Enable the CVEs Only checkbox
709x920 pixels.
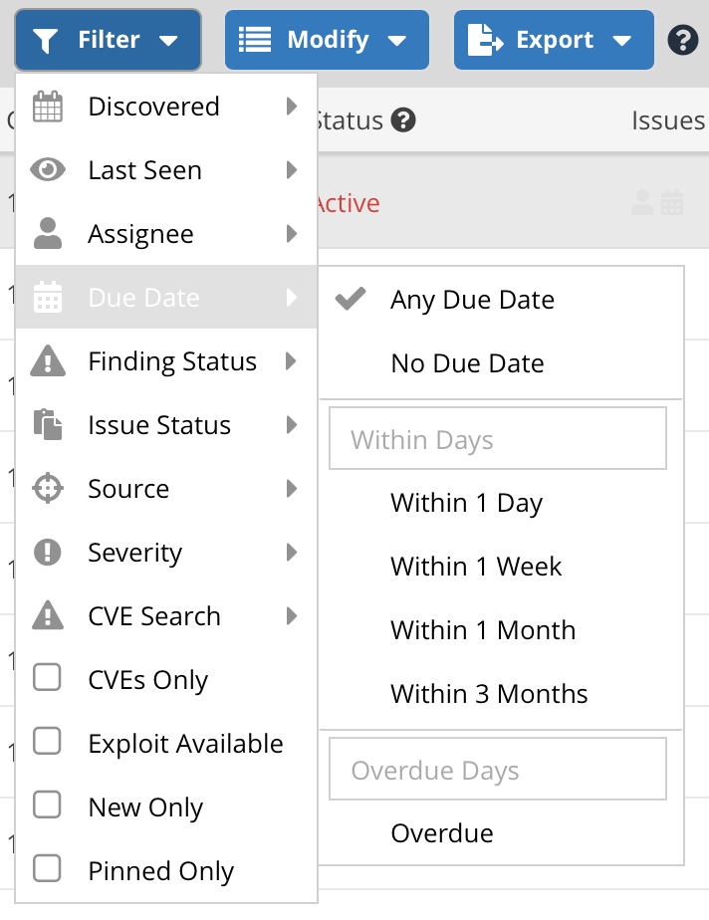[47, 677]
